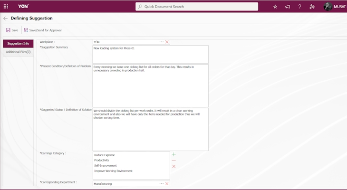Open announcements megaphone icon
The image size is (347, 190).
click(288, 7)
